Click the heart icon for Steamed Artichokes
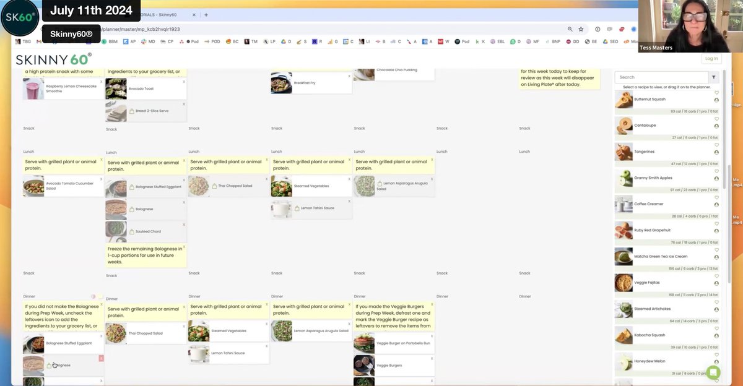The width and height of the screenshot is (743, 386). click(x=716, y=302)
